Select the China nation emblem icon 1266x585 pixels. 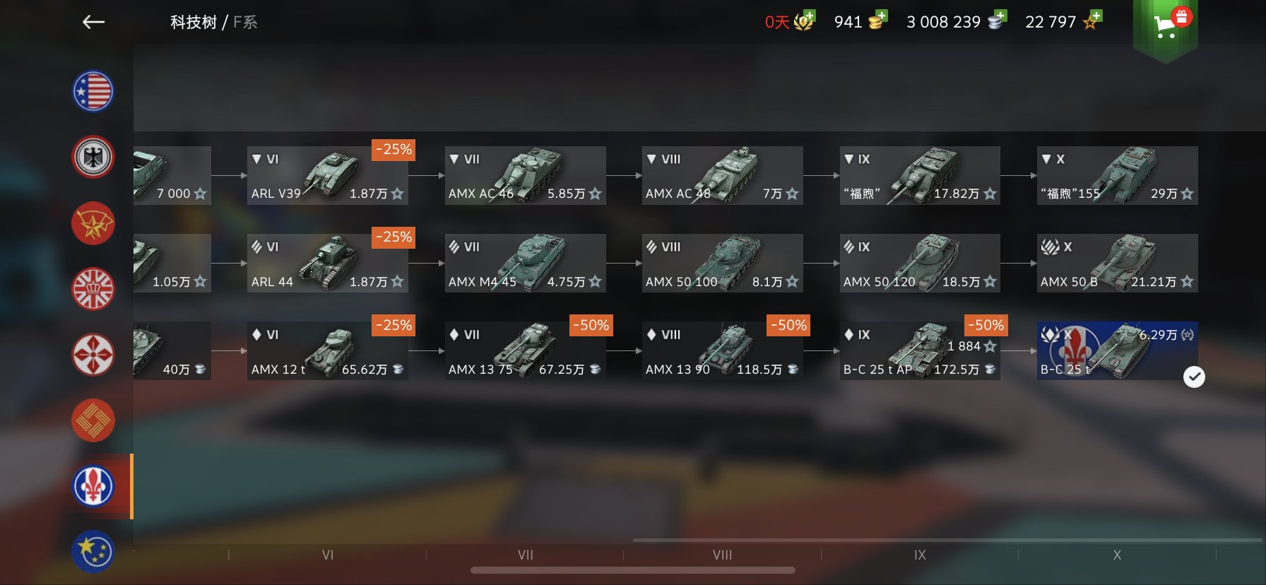tap(93, 420)
